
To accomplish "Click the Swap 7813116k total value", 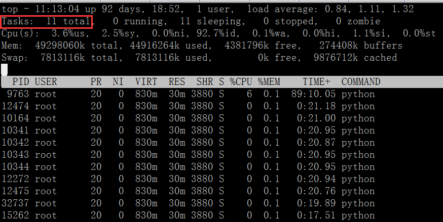I will [81, 58].
